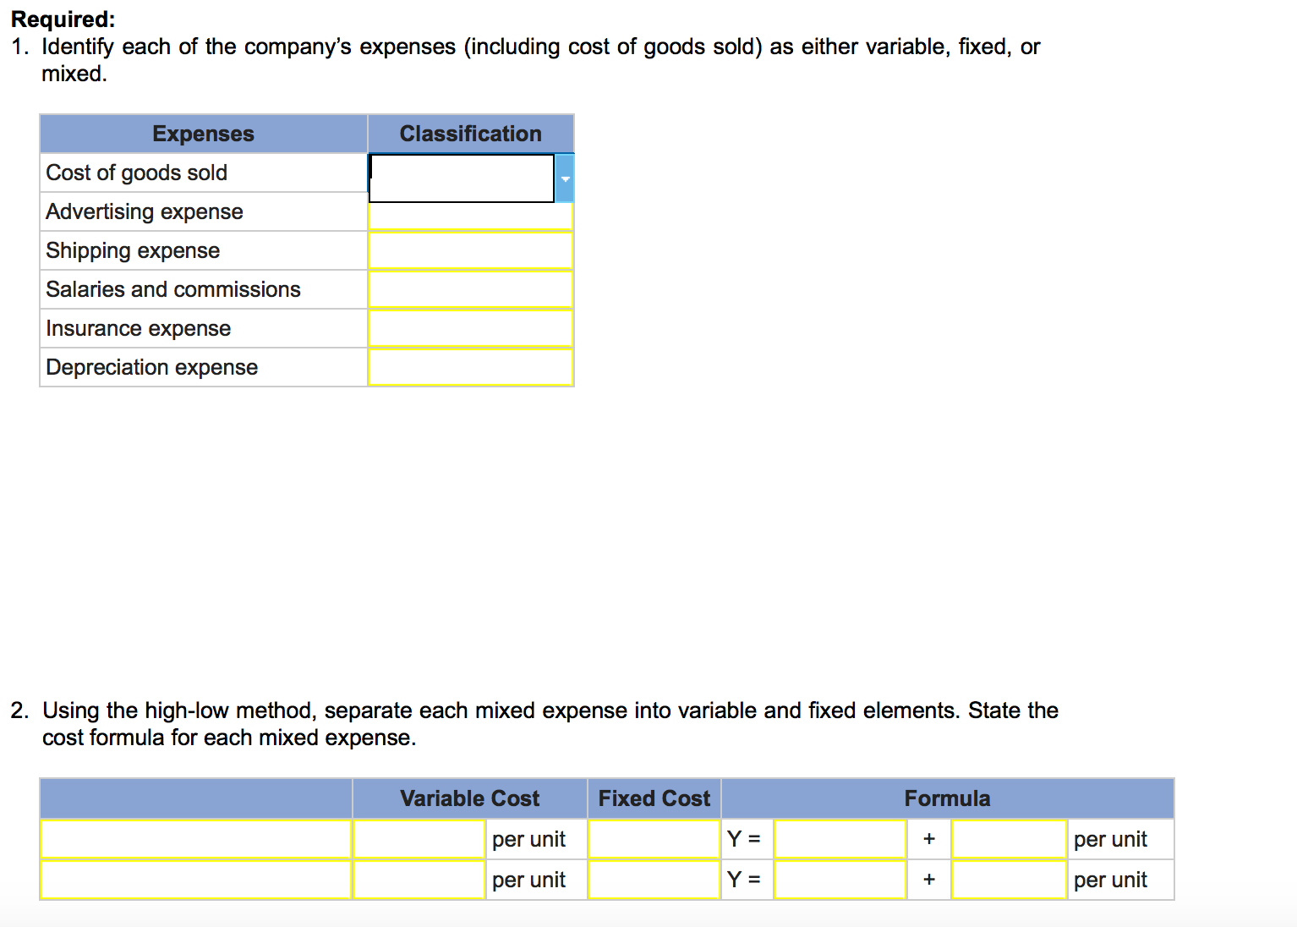Click second row Fixed Cost field

[x=654, y=880]
